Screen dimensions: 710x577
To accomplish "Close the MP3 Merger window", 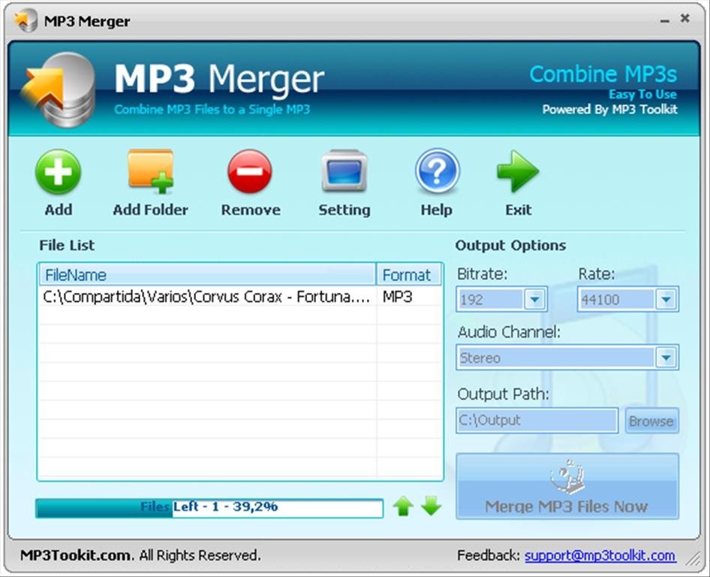I will (x=685, y=18).
